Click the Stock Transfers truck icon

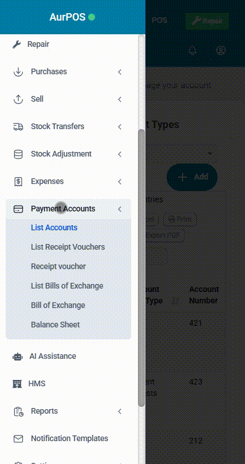point(18,127)
